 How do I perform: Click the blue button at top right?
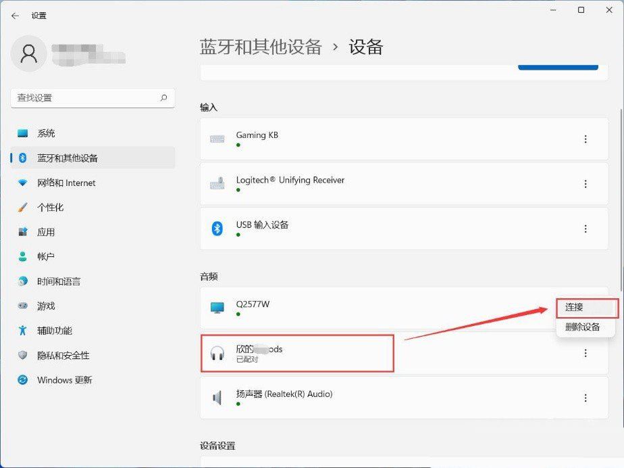[558, 68]
